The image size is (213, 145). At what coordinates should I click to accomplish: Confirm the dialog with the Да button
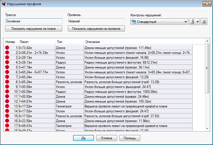[x=83, y=138]
